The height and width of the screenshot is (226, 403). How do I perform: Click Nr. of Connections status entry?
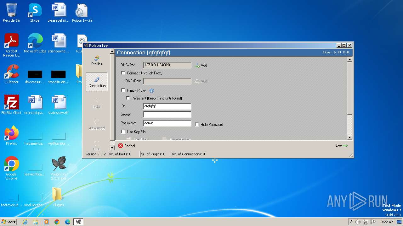[x=188, y=154]
